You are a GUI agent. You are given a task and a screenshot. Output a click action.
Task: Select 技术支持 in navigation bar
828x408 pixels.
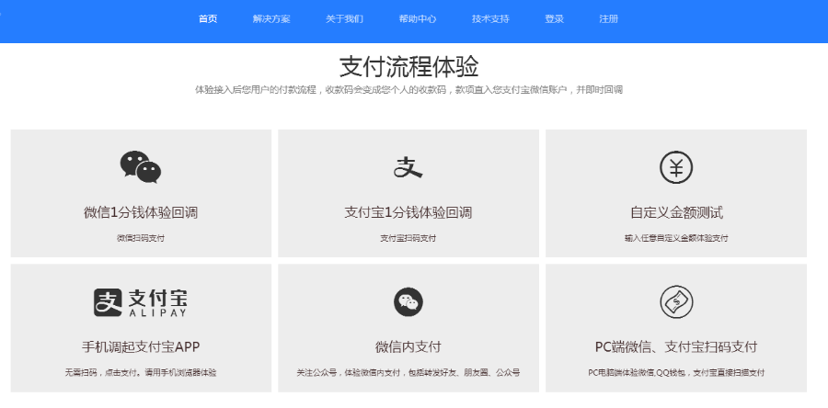(x=490, y=19)
